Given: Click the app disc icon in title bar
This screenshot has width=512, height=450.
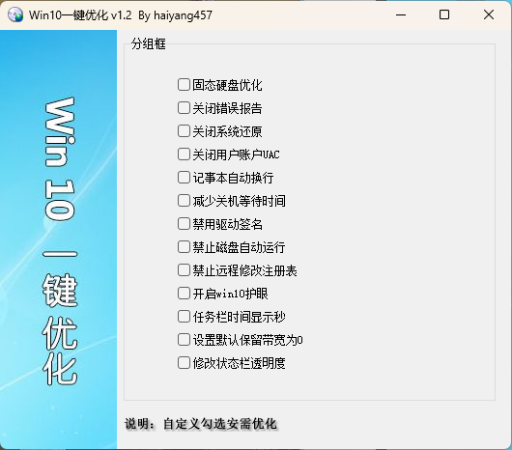Looking at the screenshot, I should click(15, 14).
